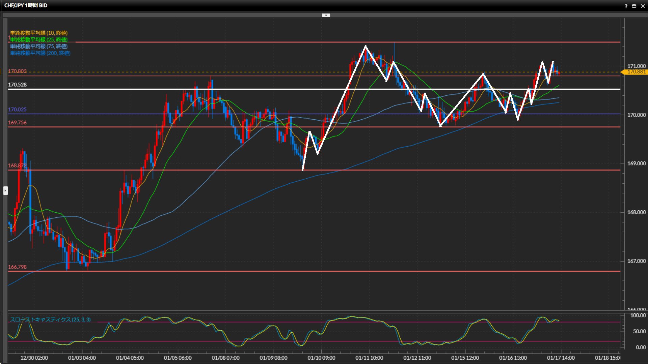Maximize the CHF/JPY chart window

pos(634,6)
